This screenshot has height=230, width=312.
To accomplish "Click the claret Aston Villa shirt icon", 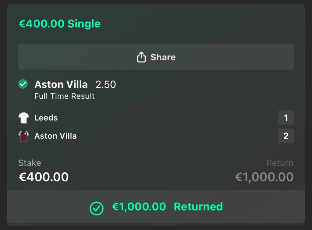I will [24, 136].
